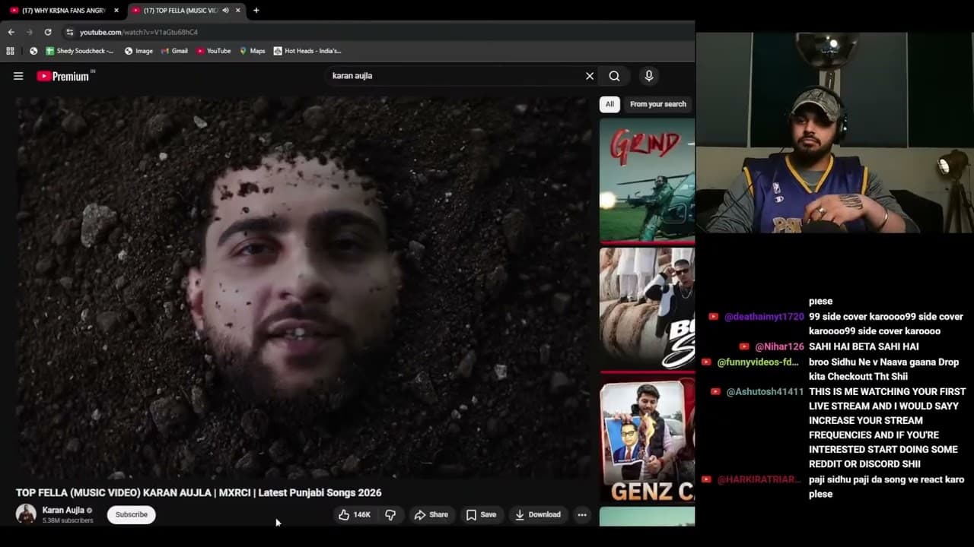This screenshot has height=547, width=974.
Task: Share the video via Share button
Action: [x=431, y=514]
